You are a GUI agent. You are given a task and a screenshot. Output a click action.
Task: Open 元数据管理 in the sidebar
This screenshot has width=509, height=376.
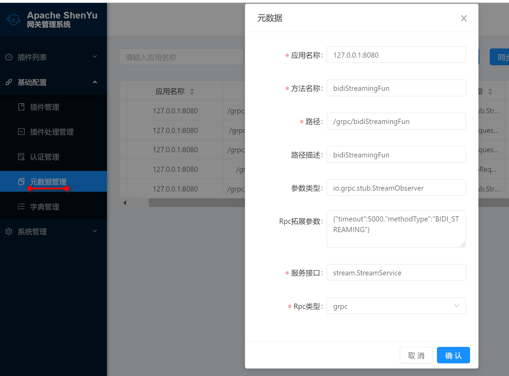[x=48, y=182]
